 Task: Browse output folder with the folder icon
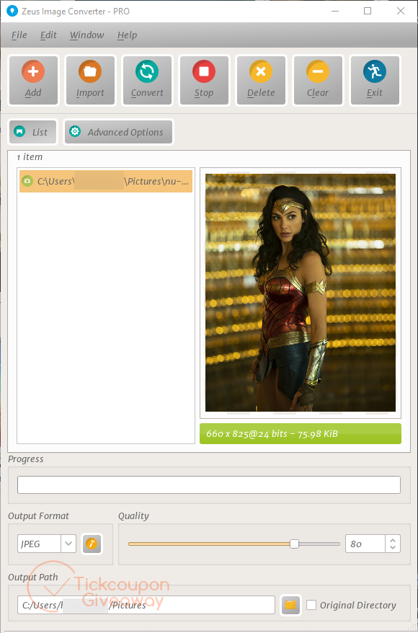290,605
